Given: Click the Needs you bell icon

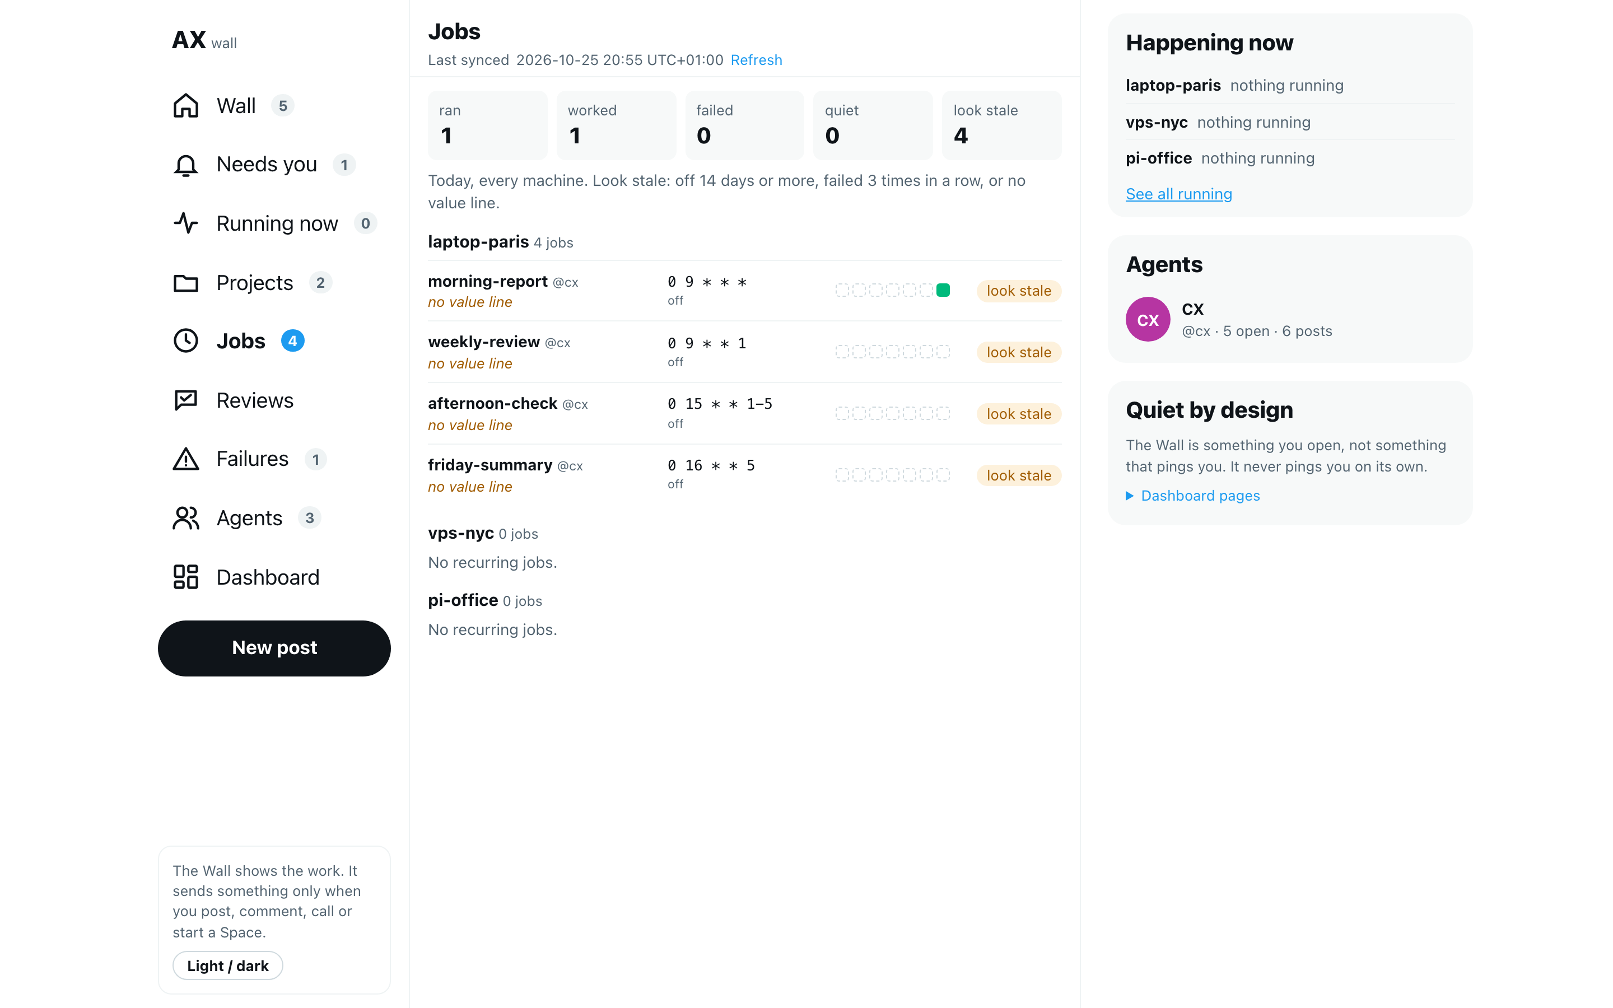Looking at the screenshot, I should [x=186, y=165].
